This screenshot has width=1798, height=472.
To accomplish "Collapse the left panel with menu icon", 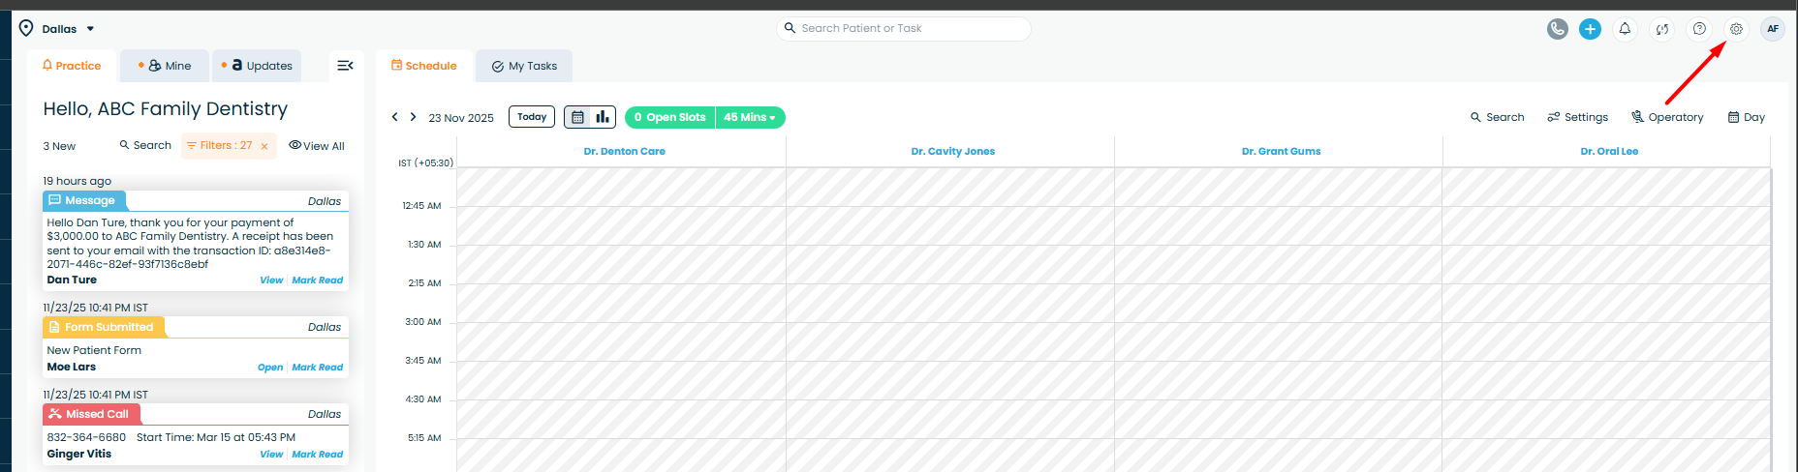I will click(345, 66).
